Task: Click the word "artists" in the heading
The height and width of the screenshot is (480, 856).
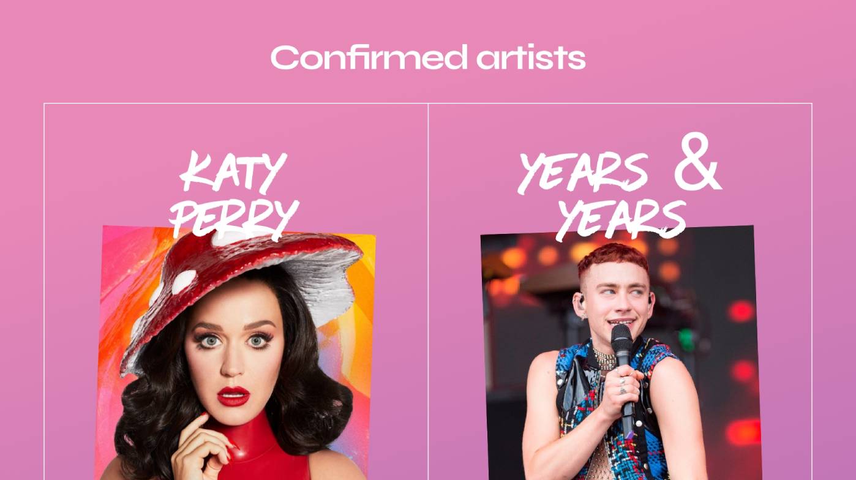Action: (x=531, y=58)
